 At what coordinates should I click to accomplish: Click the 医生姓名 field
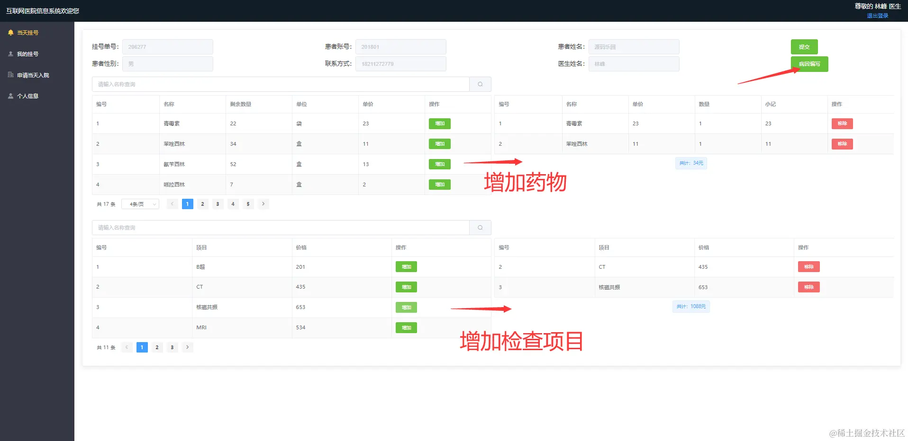pos(634,64)
